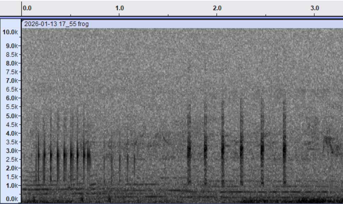Click the 5.0k frequency scale value

click(x=12, y=116)
